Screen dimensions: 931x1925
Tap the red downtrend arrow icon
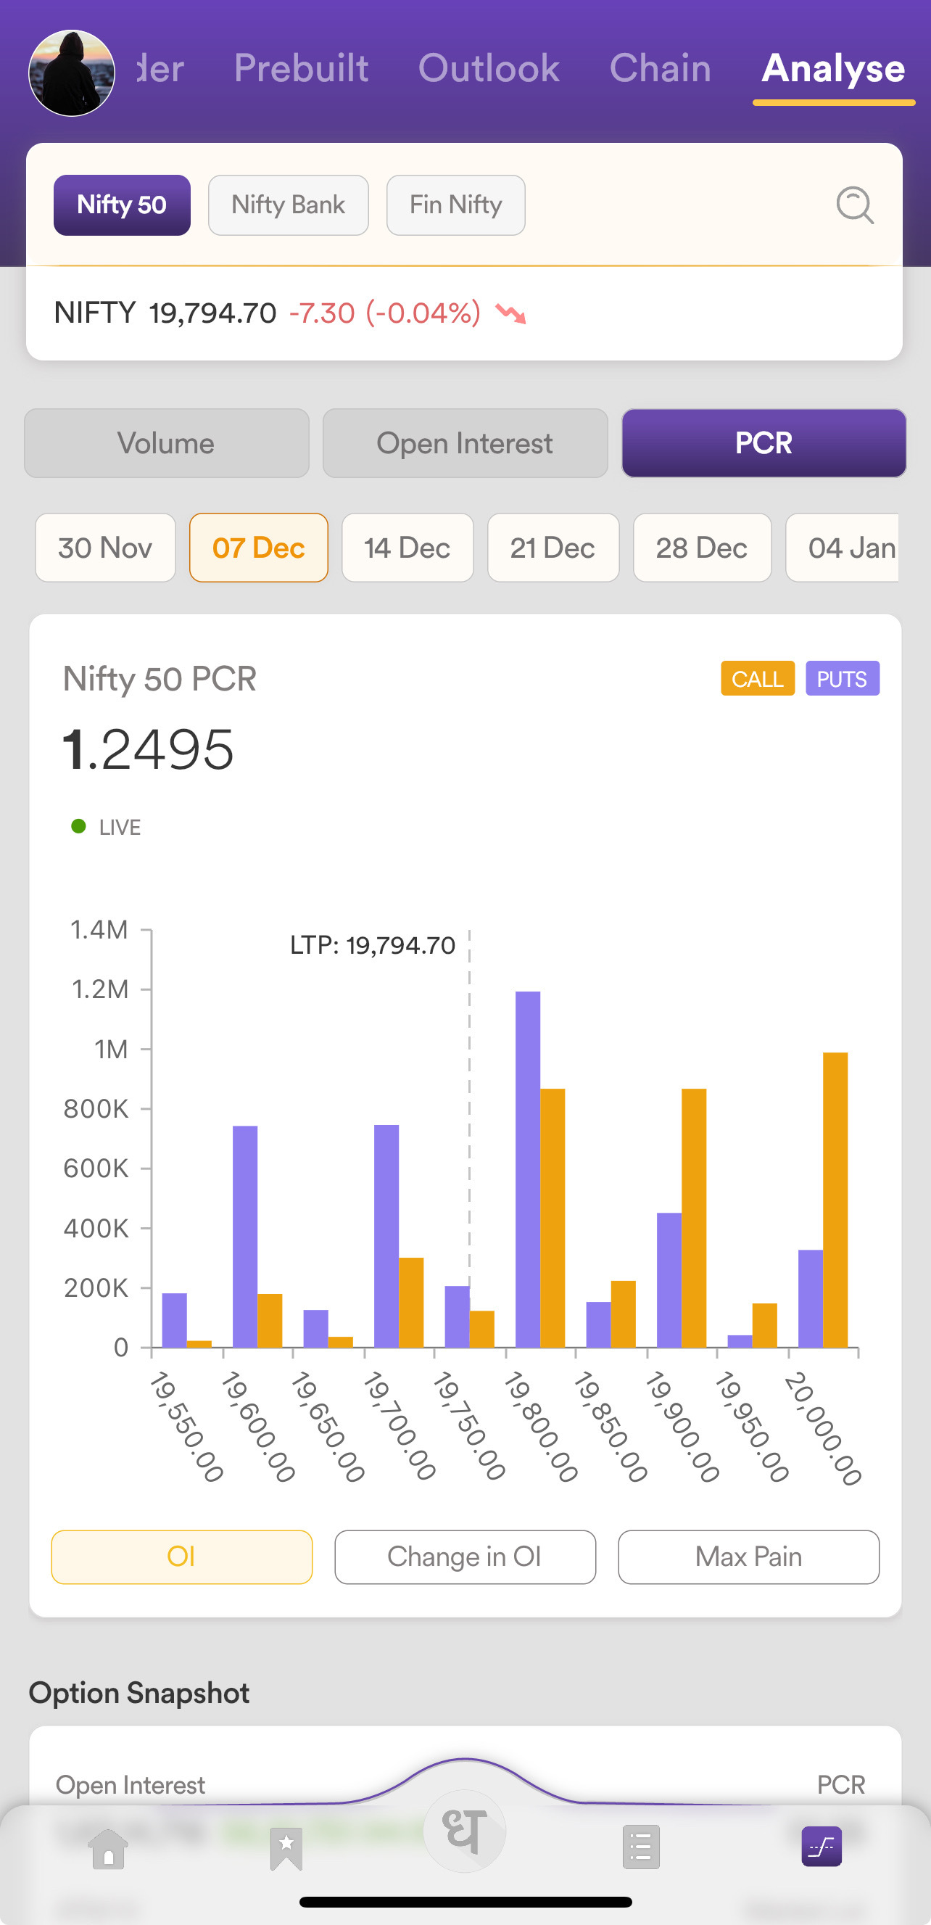click(511, 314)
